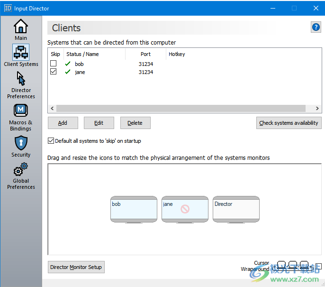The image size is (325, 287).
Task: Click the horizontal scrollbar thumb in client list
Action: point(181,108)
